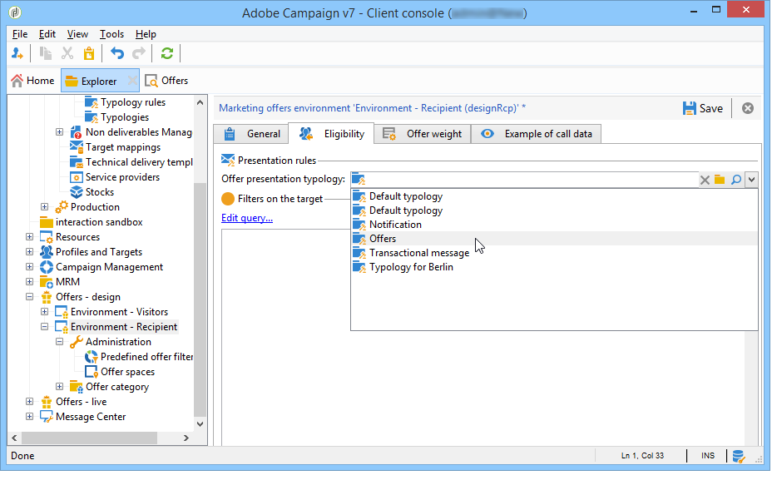Viewport: 777px width, 480px height.
Task: Switch to the Example of call data tab
Action: 537,134
